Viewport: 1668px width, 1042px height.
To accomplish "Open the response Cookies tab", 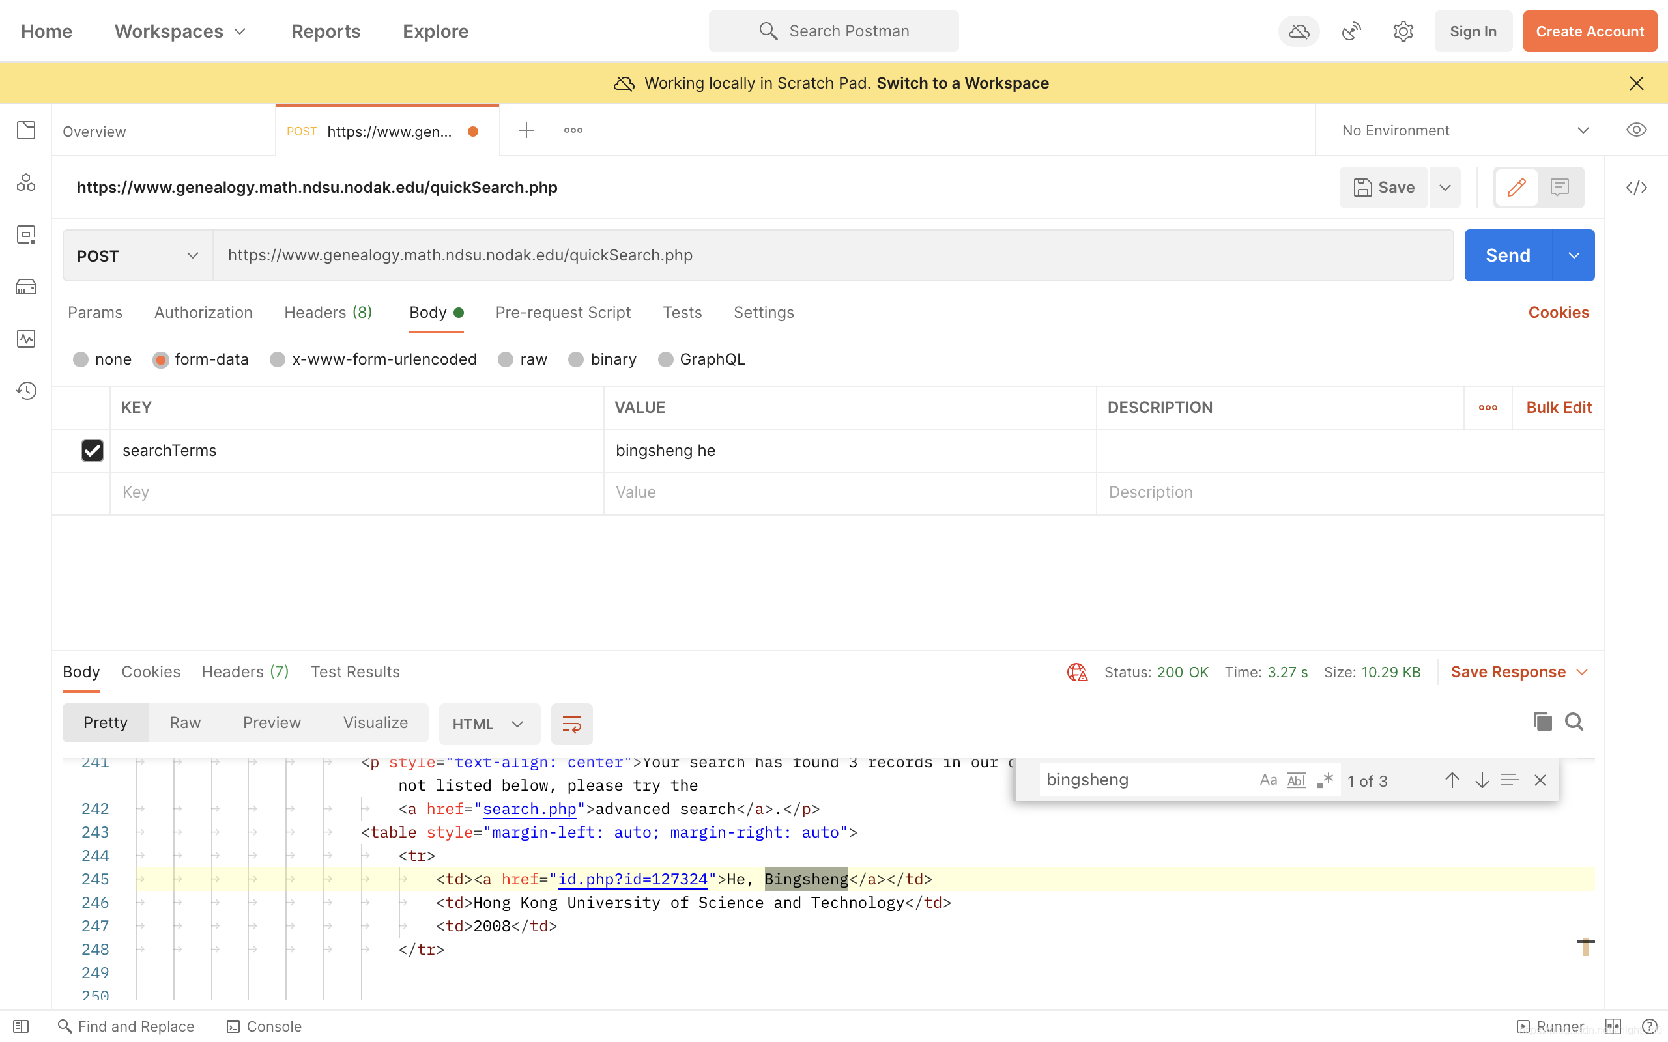I will point(151,672).
